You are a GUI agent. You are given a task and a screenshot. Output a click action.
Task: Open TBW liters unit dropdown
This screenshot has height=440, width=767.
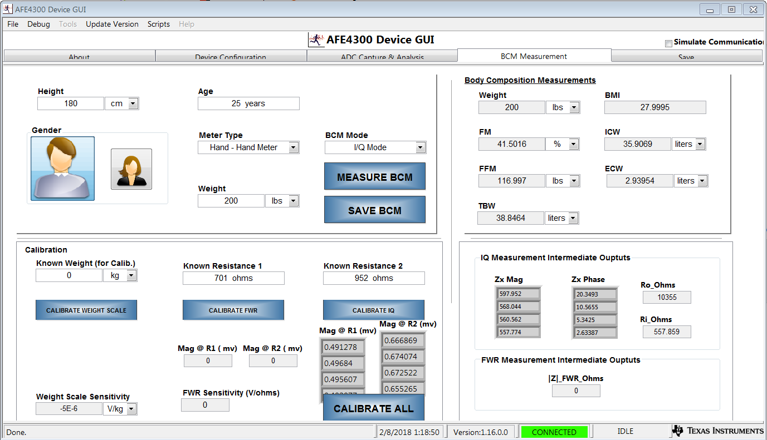coord(573,218)
